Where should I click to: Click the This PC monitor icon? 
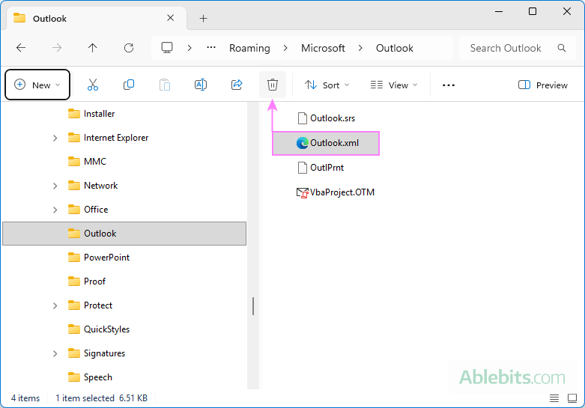click(x=167, y=48)
